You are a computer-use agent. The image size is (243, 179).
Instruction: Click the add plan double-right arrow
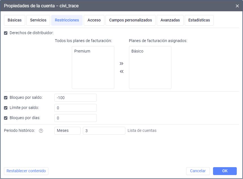tap(122, 64)
